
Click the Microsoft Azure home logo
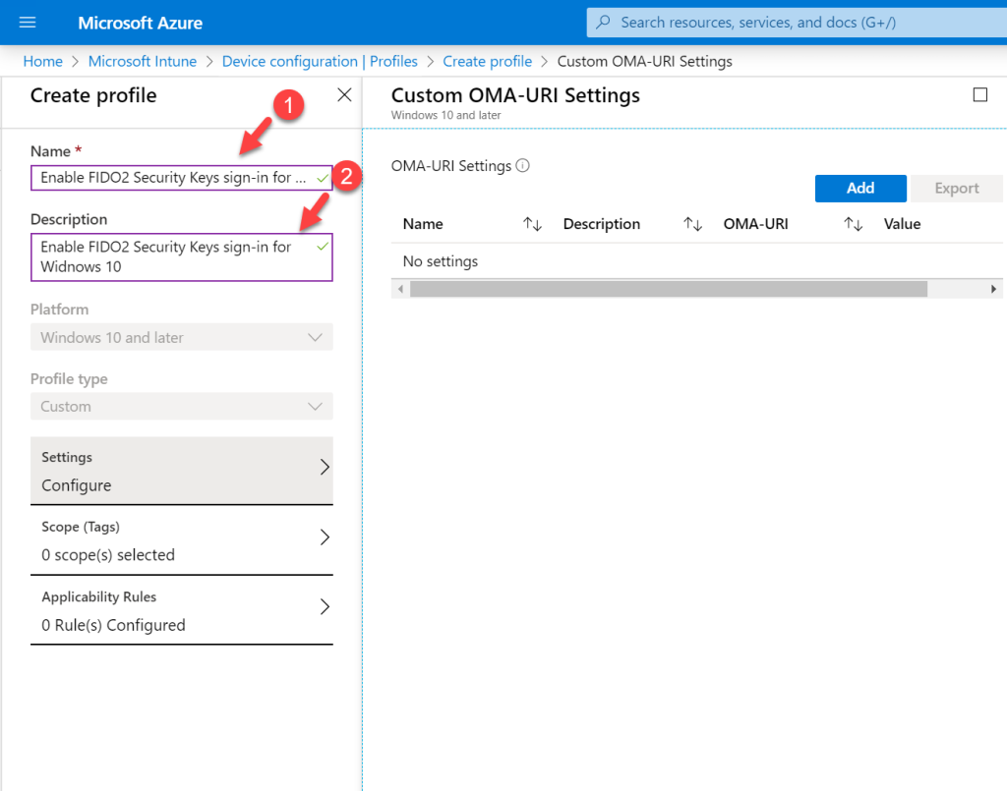coord(140,23)
